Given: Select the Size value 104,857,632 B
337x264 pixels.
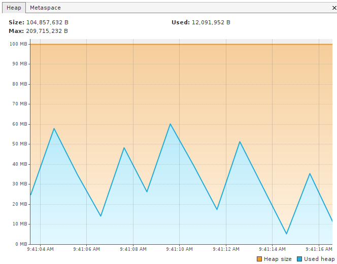Looking at the screenshot, I should 47,22.
